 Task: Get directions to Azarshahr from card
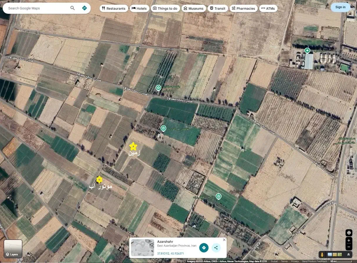(204, 248)
